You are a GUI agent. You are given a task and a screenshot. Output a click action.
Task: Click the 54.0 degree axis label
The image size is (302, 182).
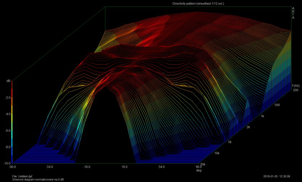[161, 167]
